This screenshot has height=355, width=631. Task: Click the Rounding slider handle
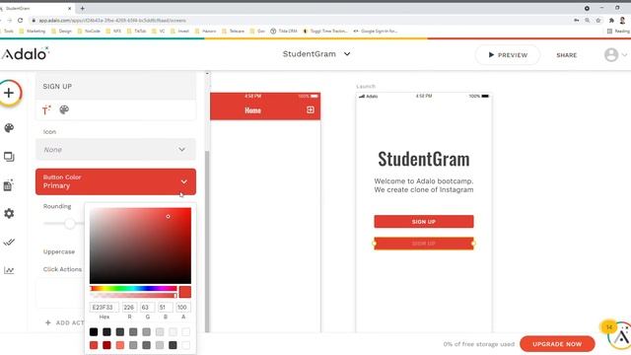coord(70,224)
